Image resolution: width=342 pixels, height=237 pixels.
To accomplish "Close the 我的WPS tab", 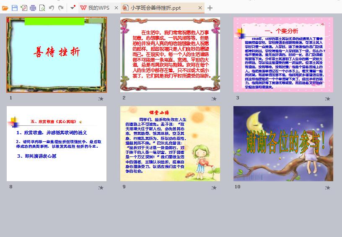I will coord(116,8).
